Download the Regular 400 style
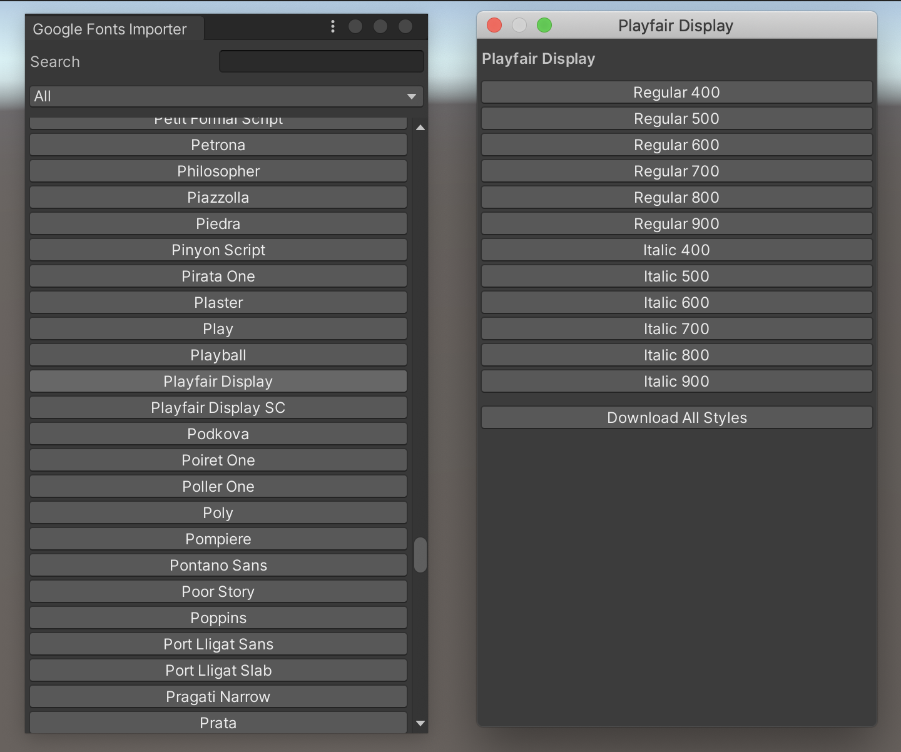The width and height of the screenshot is (901, 752). point(677,93)
